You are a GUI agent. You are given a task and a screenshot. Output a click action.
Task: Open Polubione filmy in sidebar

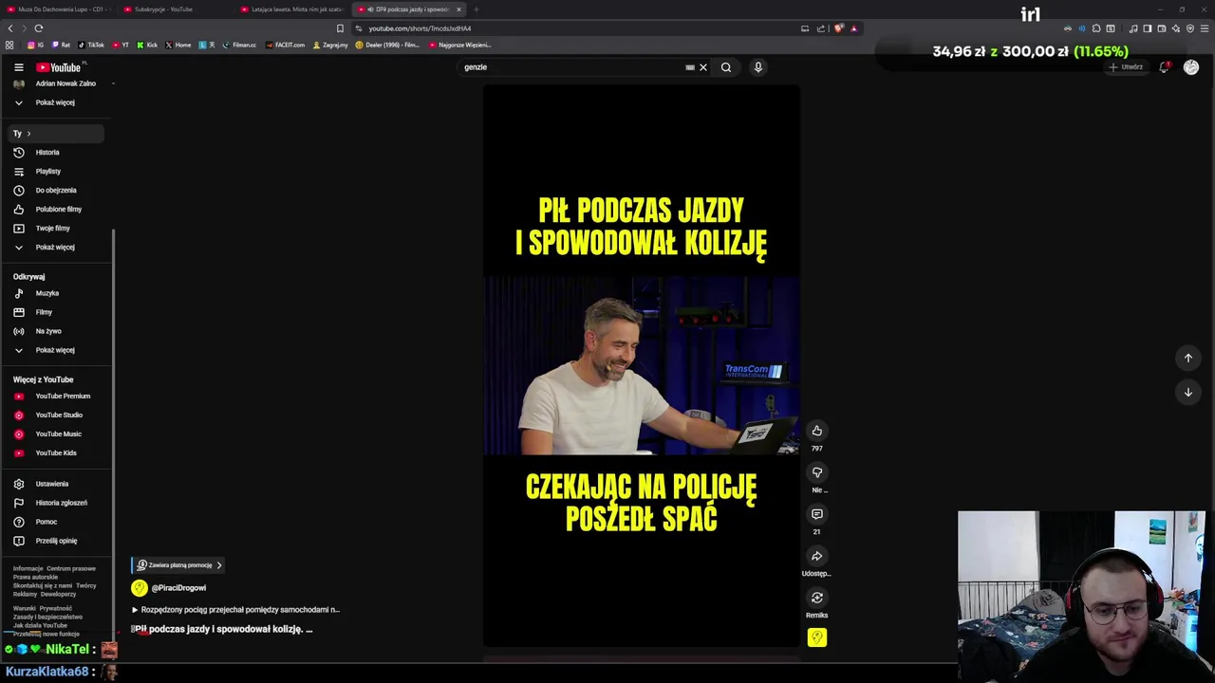point(57,209)
